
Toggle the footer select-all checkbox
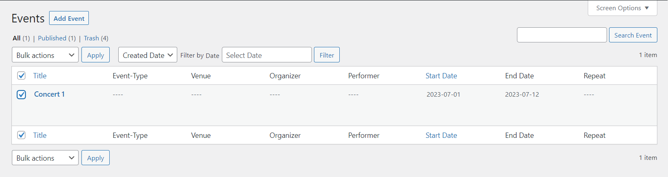[22, 135]
